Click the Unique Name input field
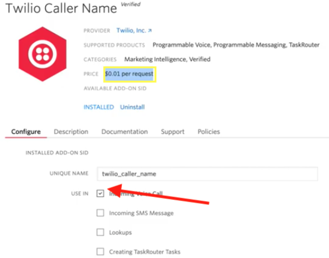Image resolution: width=329 pixels, height=258 pixels. point(207,174)
